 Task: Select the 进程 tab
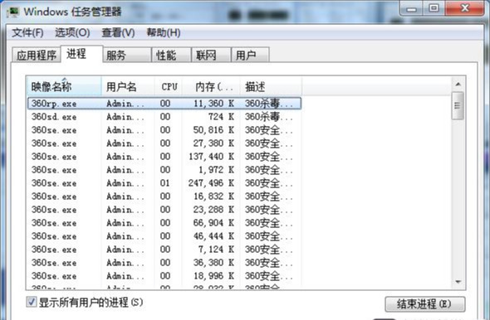pyautogui.click(x=81, y=54)
